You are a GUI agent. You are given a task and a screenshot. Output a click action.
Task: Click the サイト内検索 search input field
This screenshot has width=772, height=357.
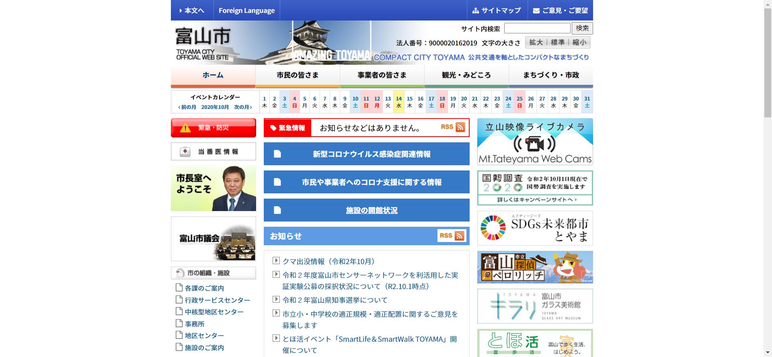pyautogui.click(x=537, y=28)
